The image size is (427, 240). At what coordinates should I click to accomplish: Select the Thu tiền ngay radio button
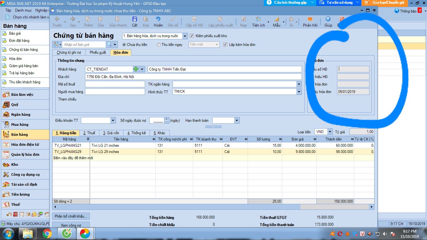(x=159, y=45)
